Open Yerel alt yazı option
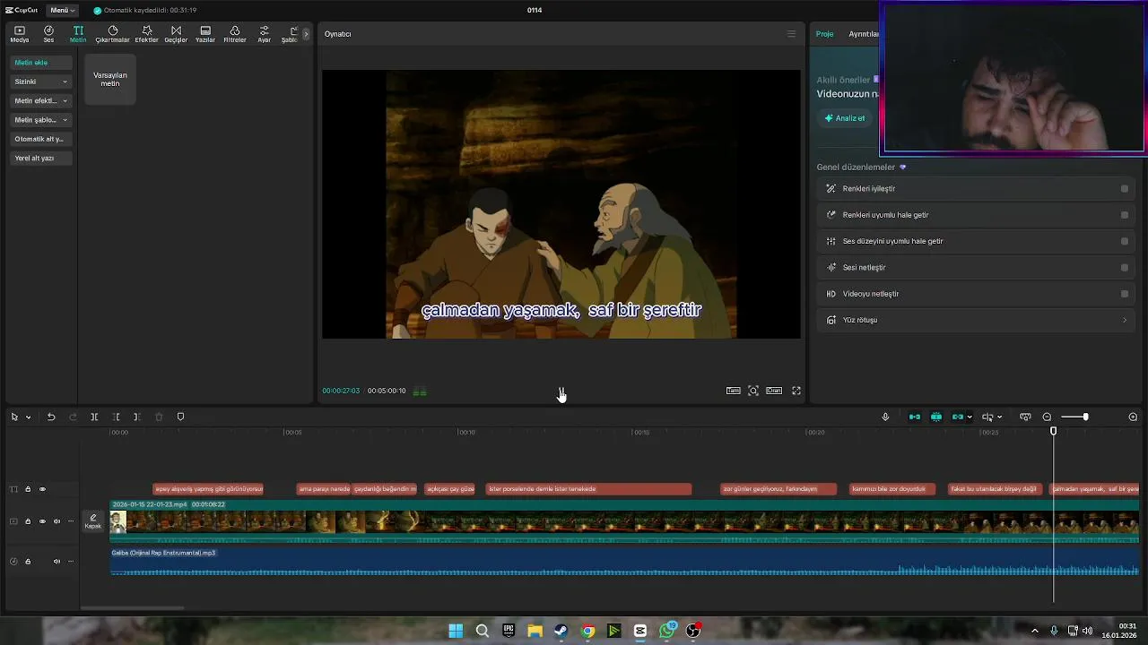Screen dimensions: 1148x645 click(x=40, y=158)
